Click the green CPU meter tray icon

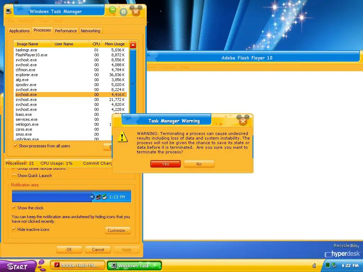pyautogui.click(x=328, y=265)
